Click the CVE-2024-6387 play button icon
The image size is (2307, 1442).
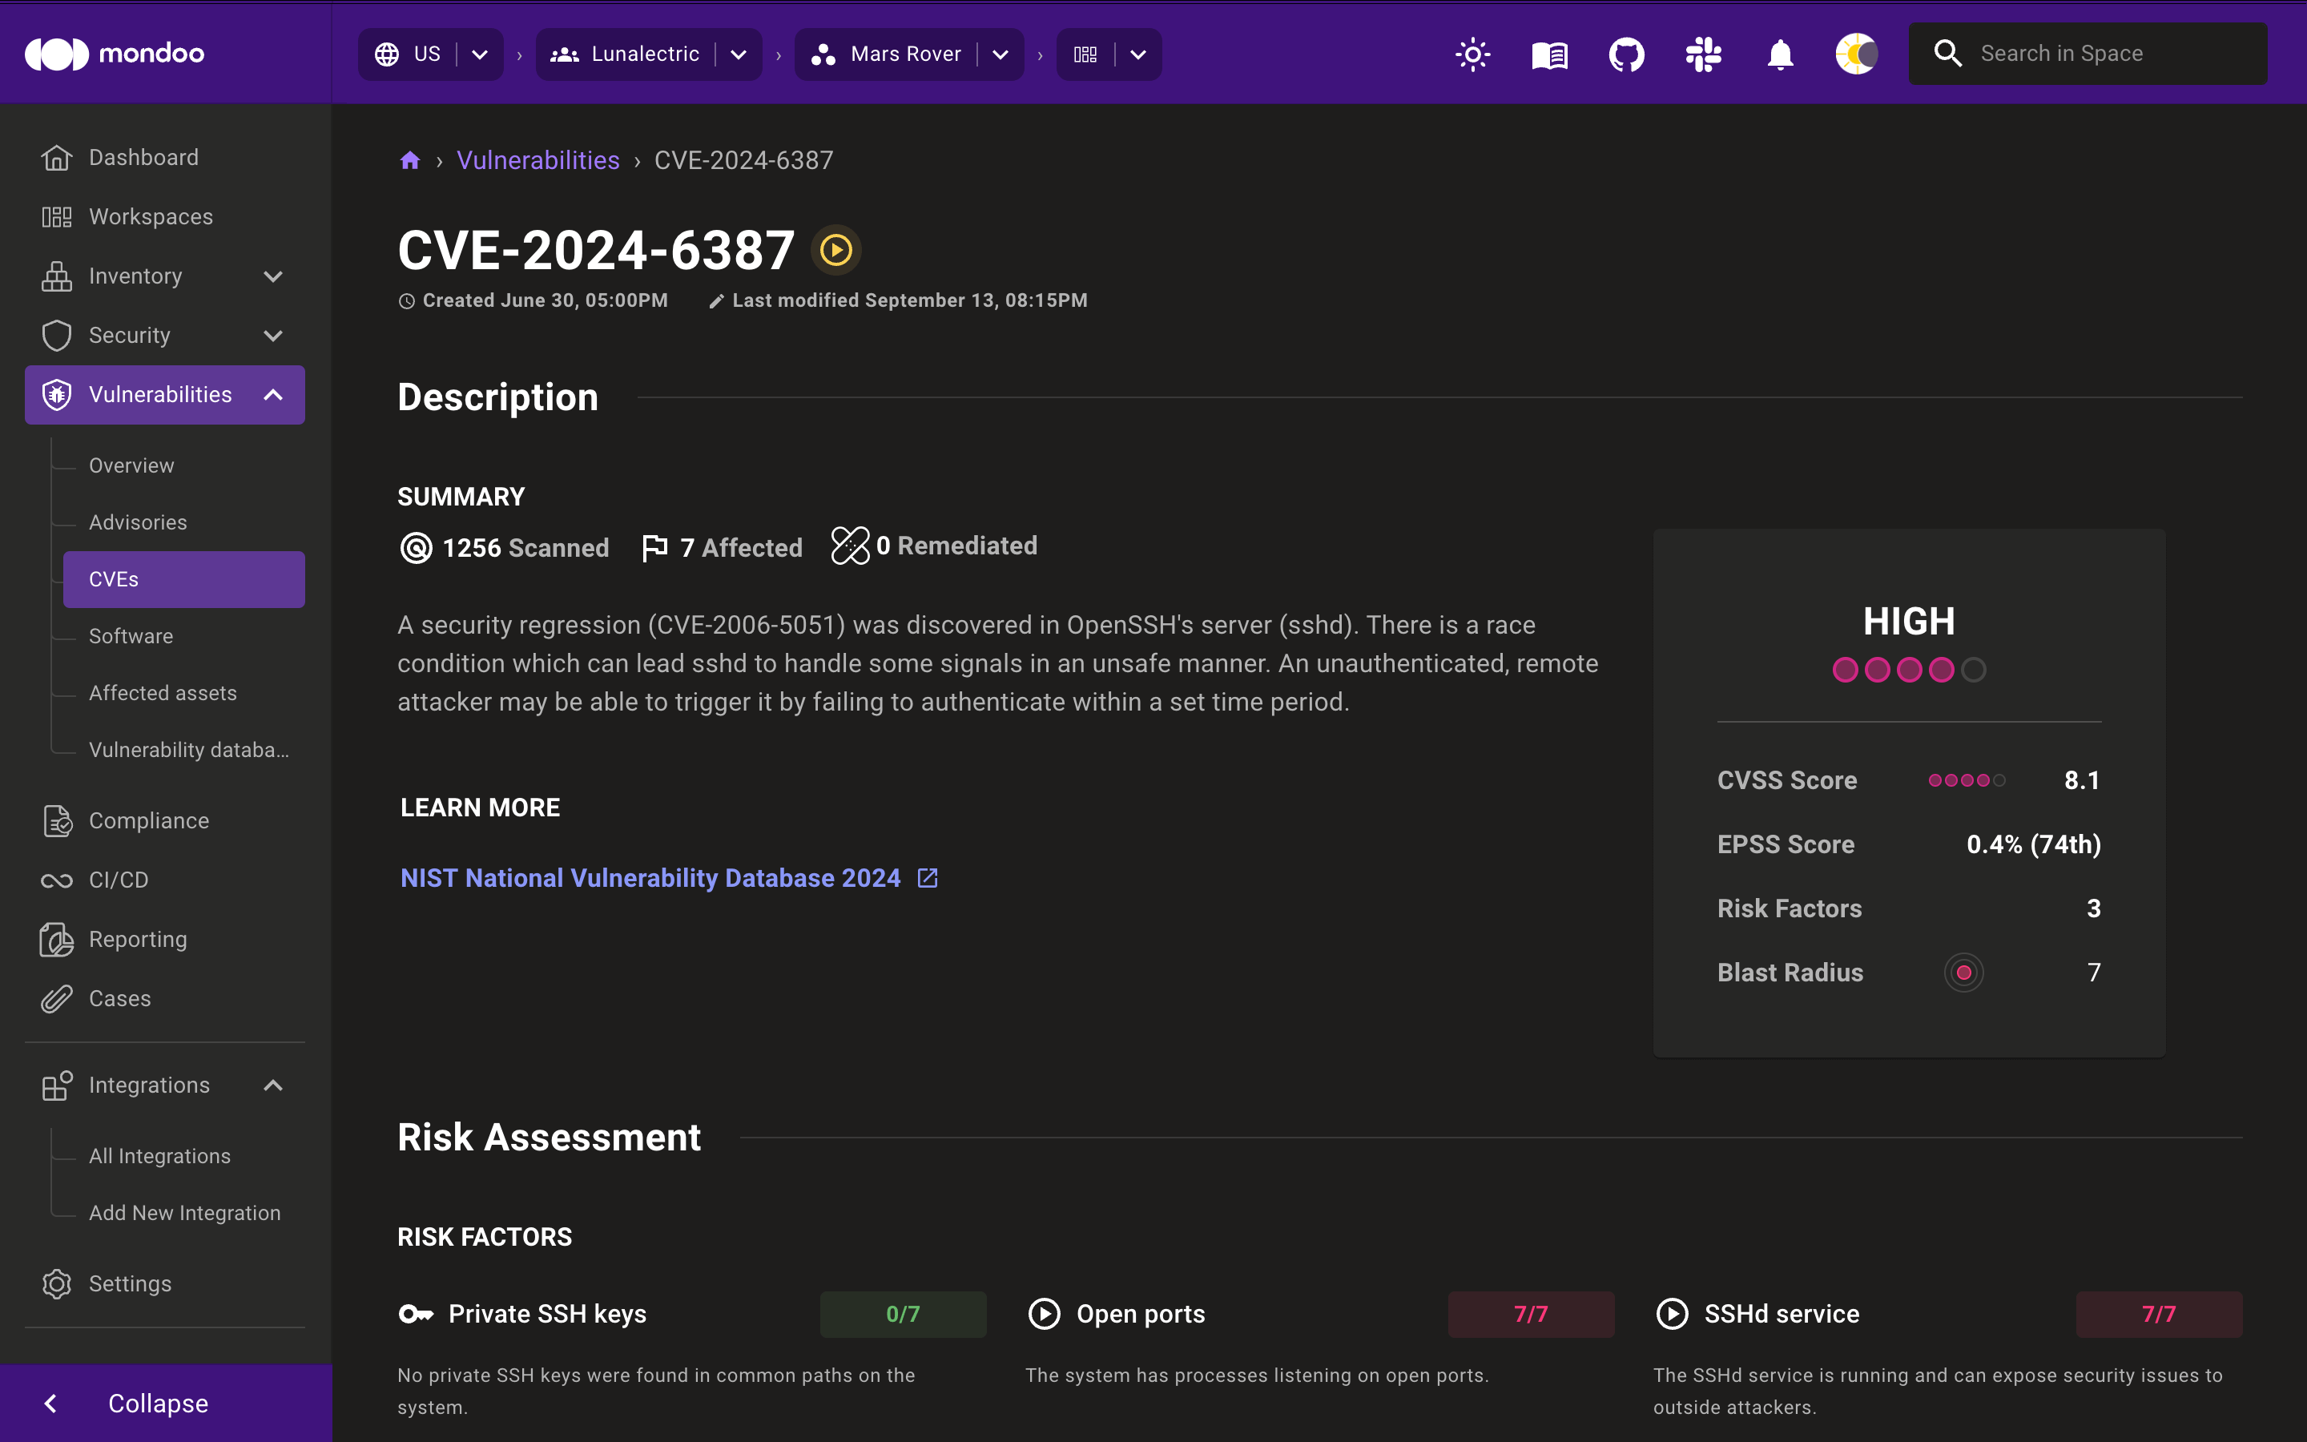[835, 249]
